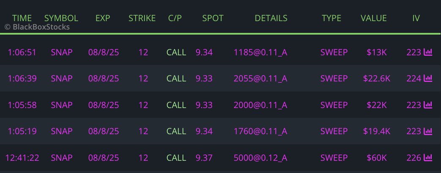Sort by the TIME column header
Viewport: 441px width, 173px height.
pyautogui.click(x=22, y=18)
